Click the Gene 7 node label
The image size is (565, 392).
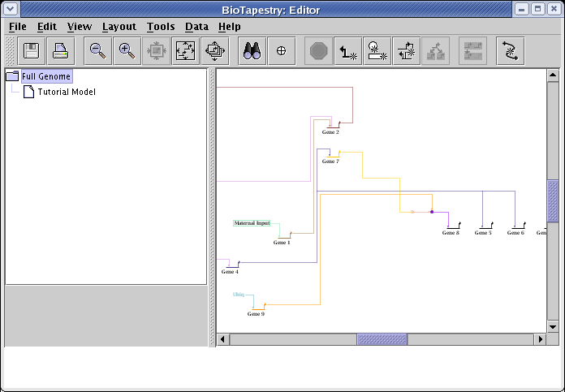(330, 162)
